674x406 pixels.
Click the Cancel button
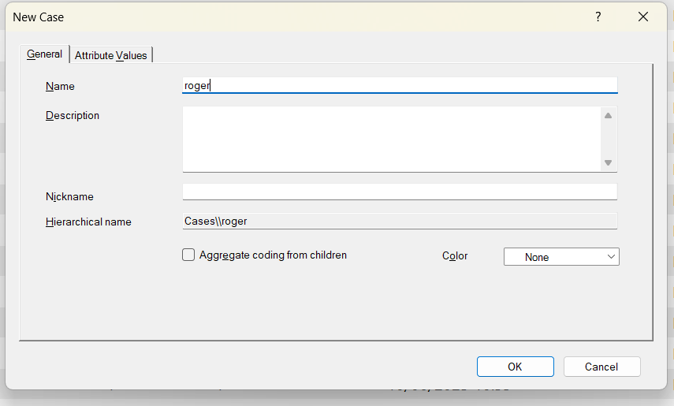pyautogui.click(x=601, y=367)
